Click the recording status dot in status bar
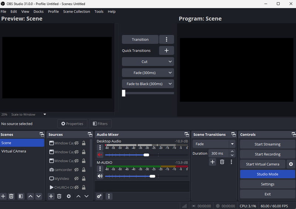The height and width of the screenshot is (209, 296). (218, 206)
